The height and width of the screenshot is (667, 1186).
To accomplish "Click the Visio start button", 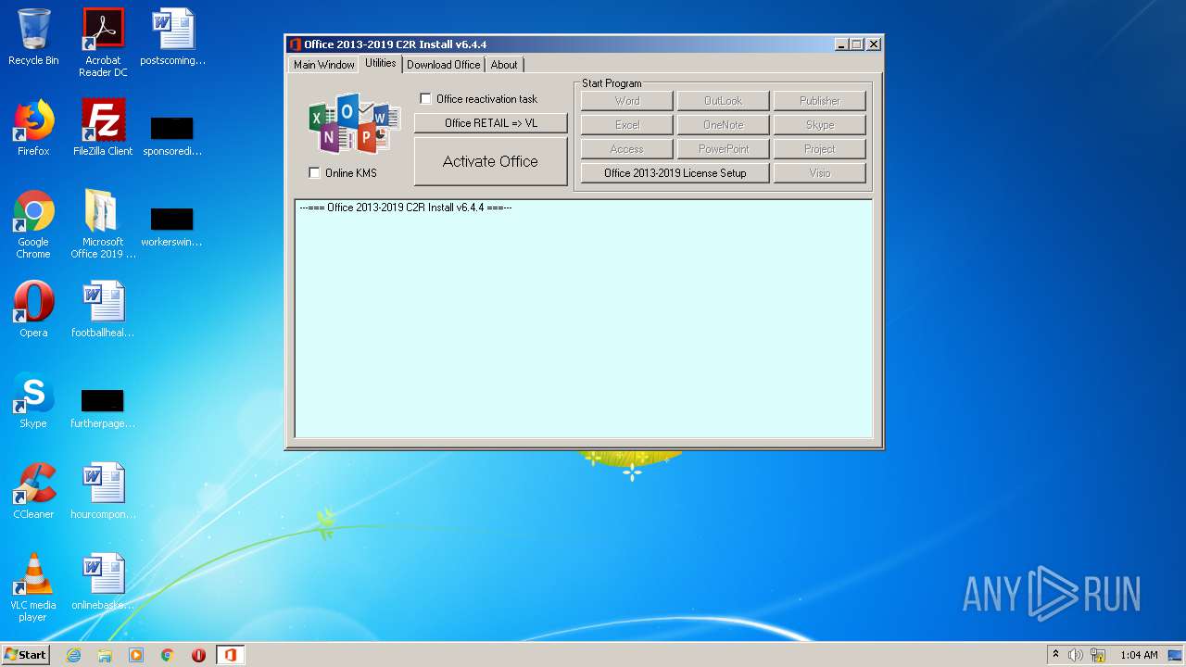I will [x=820, y=173].
